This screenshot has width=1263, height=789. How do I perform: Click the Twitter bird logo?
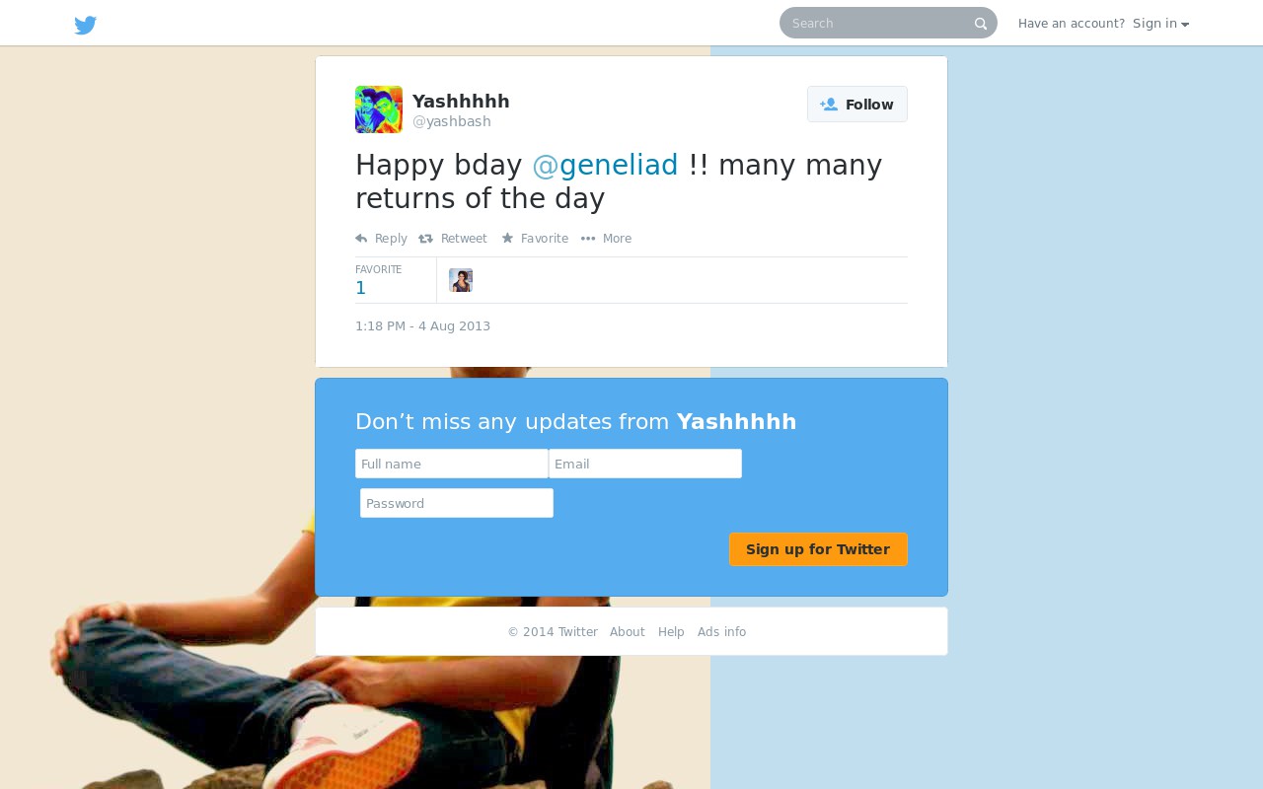[86, 25]
